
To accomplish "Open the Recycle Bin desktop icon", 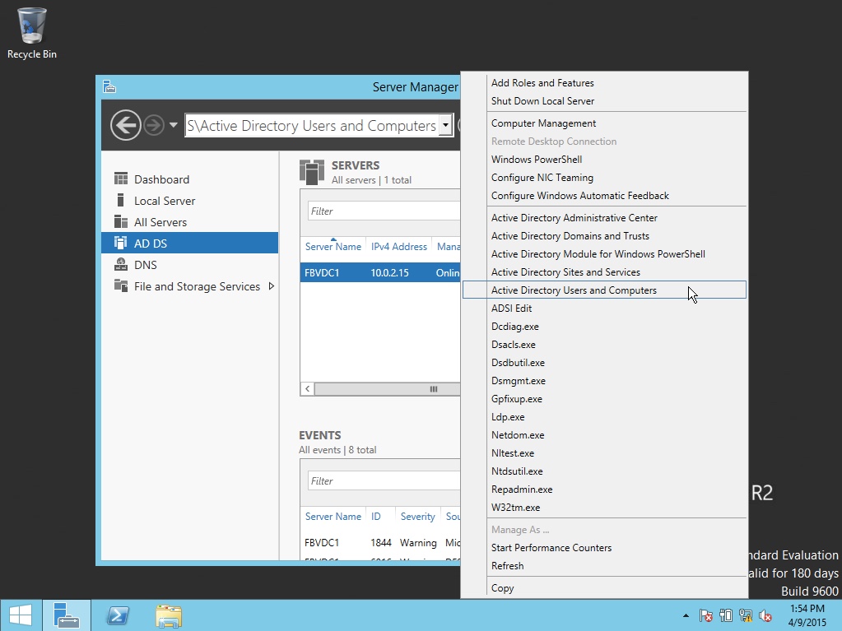I will point(31,33).
